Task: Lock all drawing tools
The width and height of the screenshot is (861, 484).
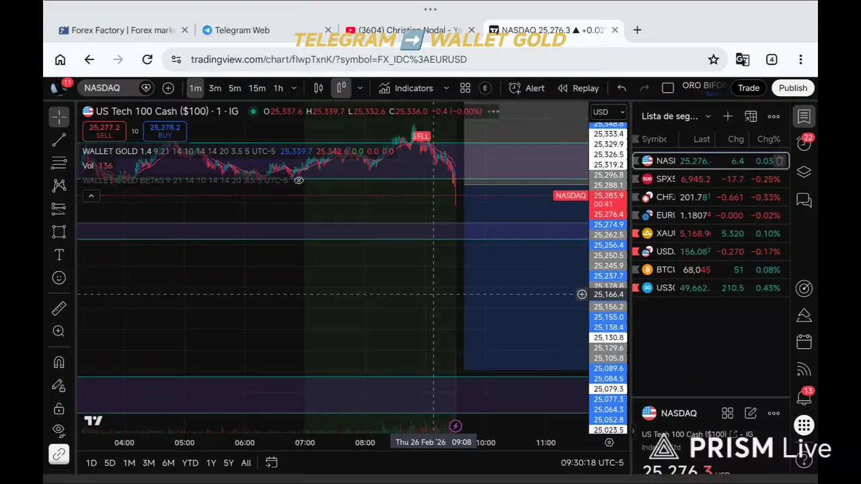Action: (59, 409)
